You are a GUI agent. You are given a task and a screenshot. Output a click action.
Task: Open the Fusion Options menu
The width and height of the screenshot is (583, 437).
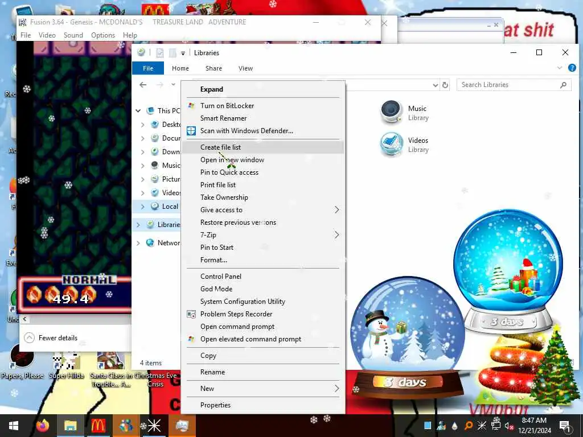[103, 35]
